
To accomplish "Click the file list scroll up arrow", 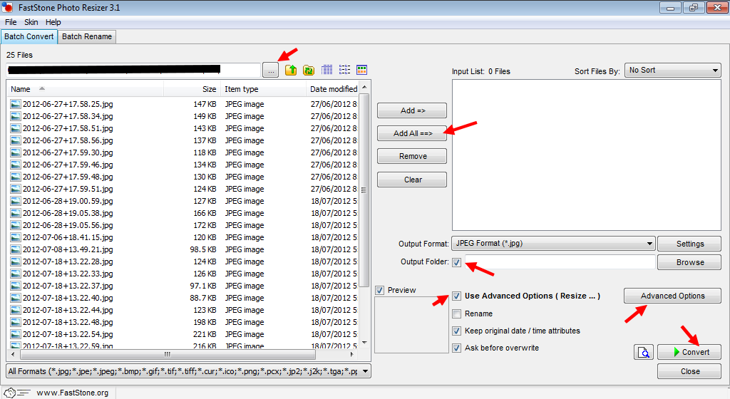I will click(364, 87).
